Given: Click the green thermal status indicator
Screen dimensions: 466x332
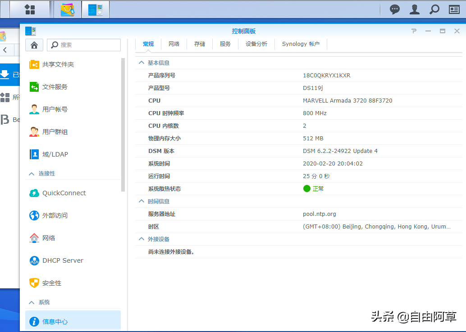Looking at the screenshot, I should coord(307,188).
